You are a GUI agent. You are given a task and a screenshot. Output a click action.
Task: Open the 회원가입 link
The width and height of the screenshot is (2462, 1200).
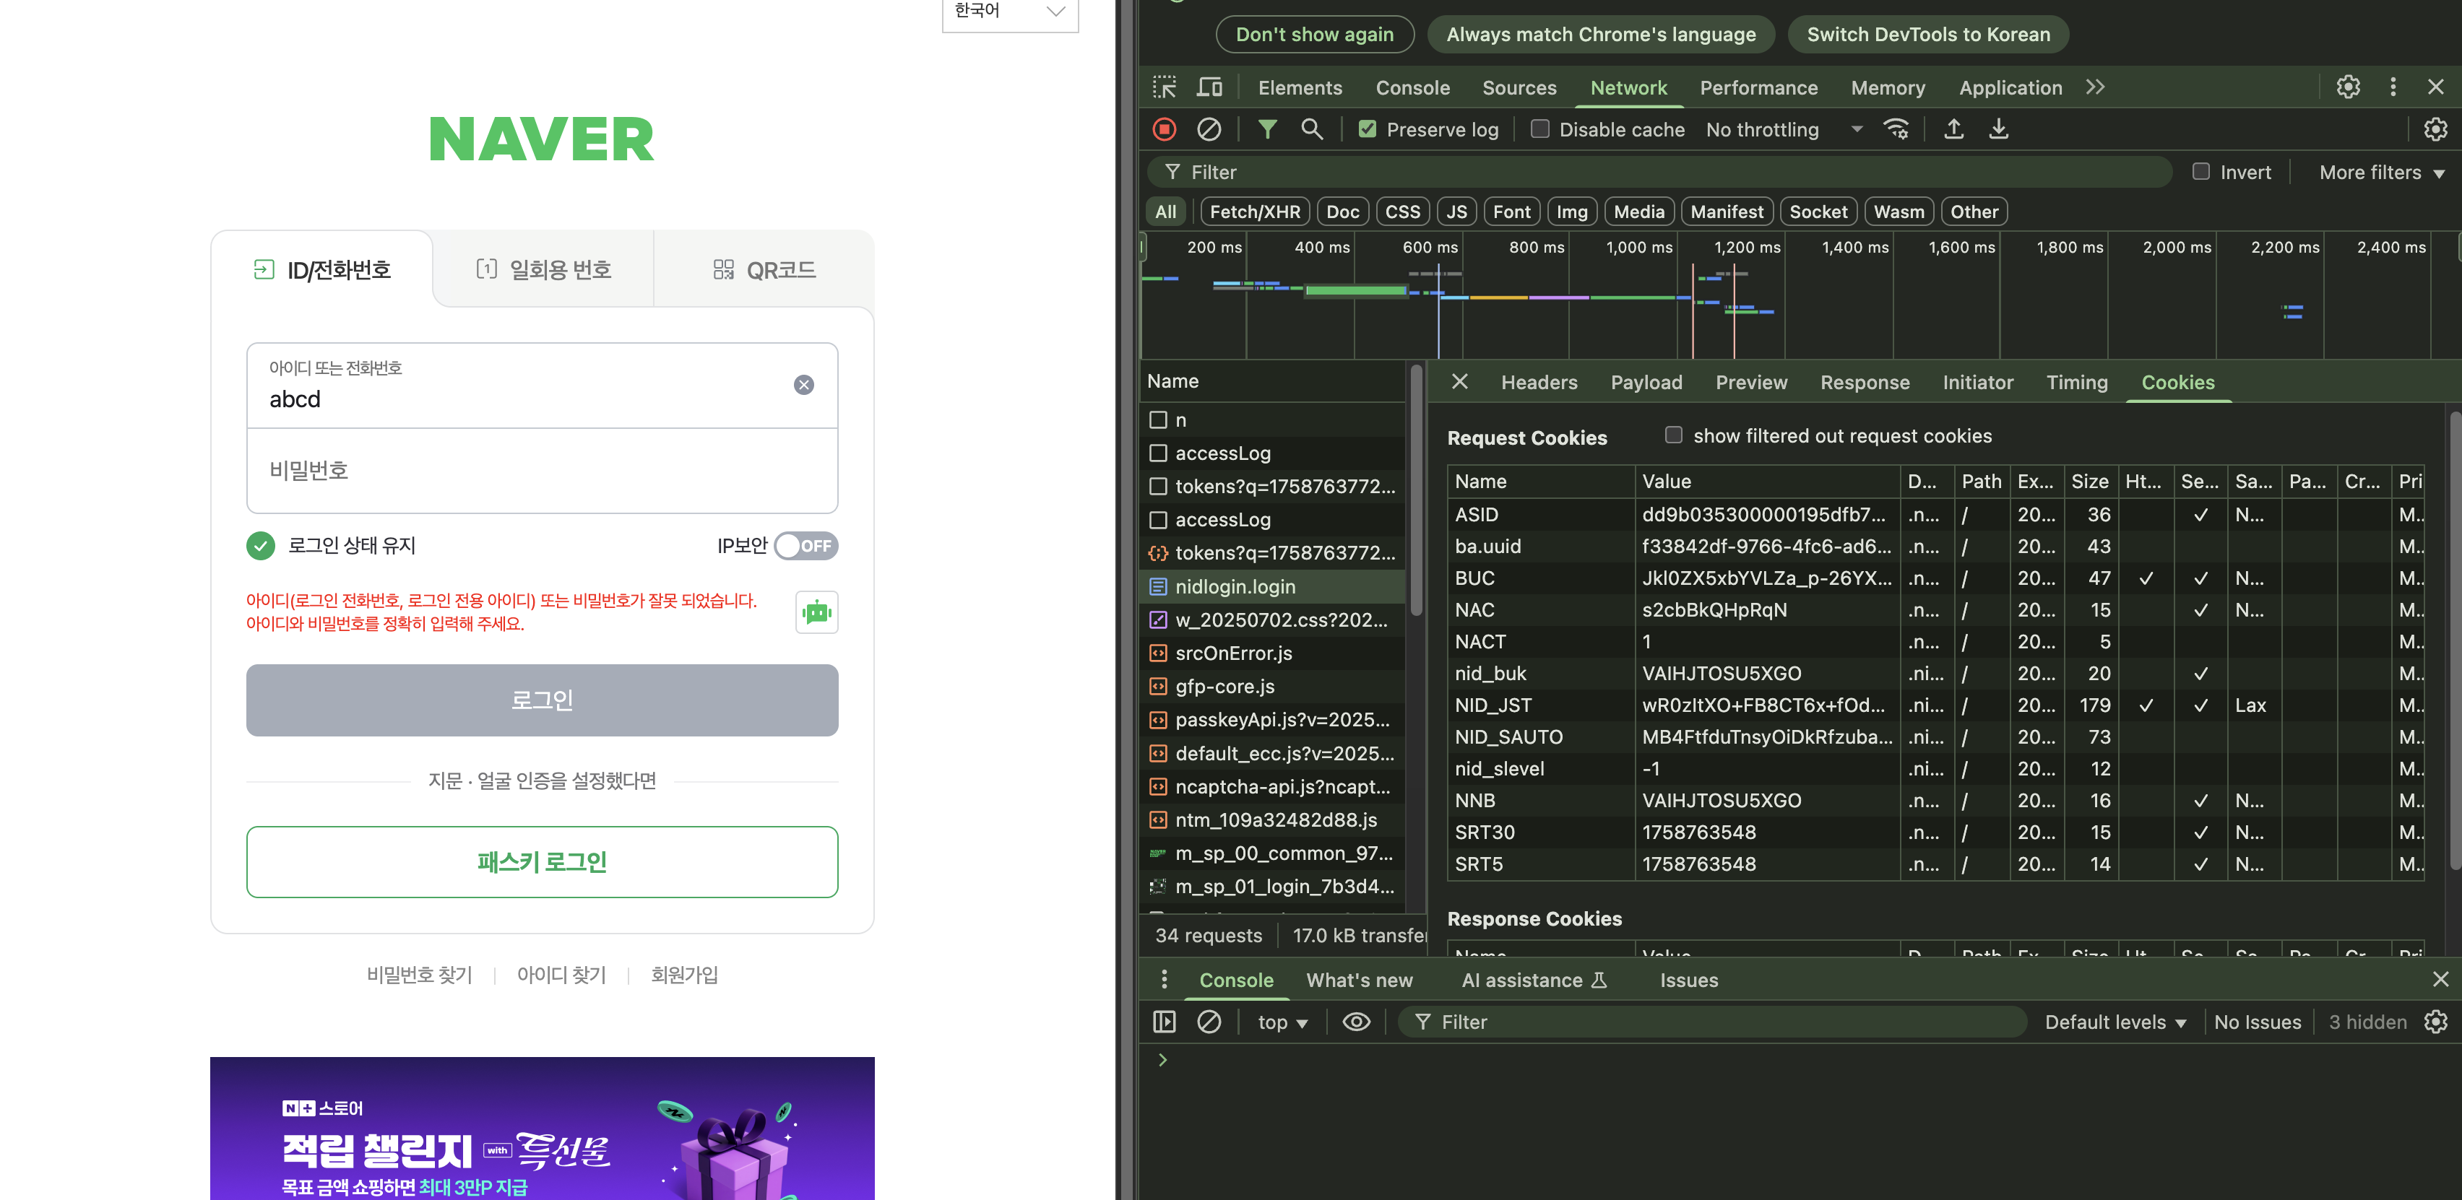684,975
